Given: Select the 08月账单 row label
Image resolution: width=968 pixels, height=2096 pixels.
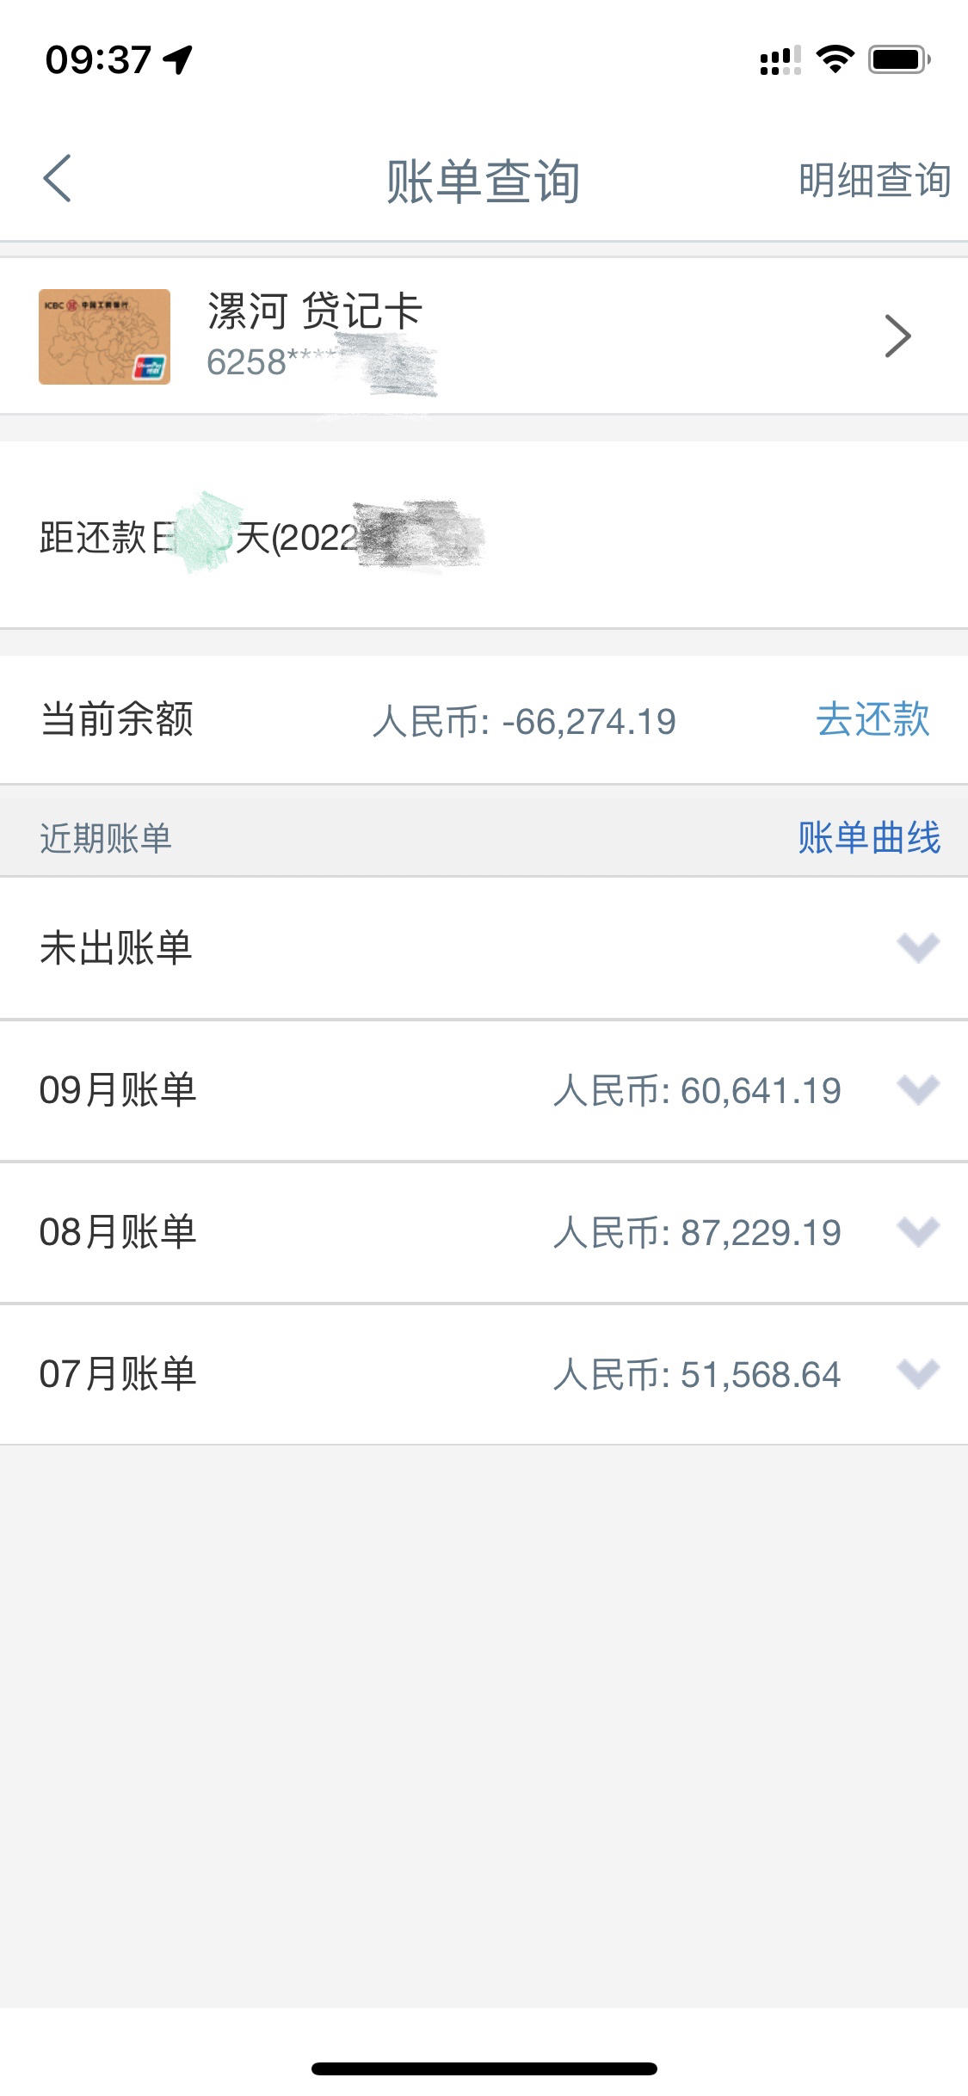Looking at the screenshot, I should [x=118, y=1232].
